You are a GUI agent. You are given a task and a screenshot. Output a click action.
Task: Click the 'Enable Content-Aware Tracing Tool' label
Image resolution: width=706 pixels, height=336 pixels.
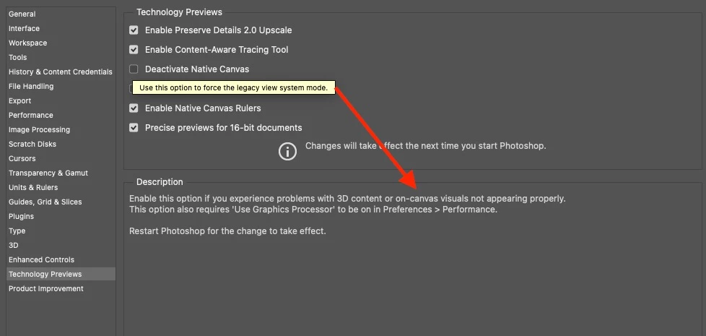pyautogui.click(x=217, y=50)
